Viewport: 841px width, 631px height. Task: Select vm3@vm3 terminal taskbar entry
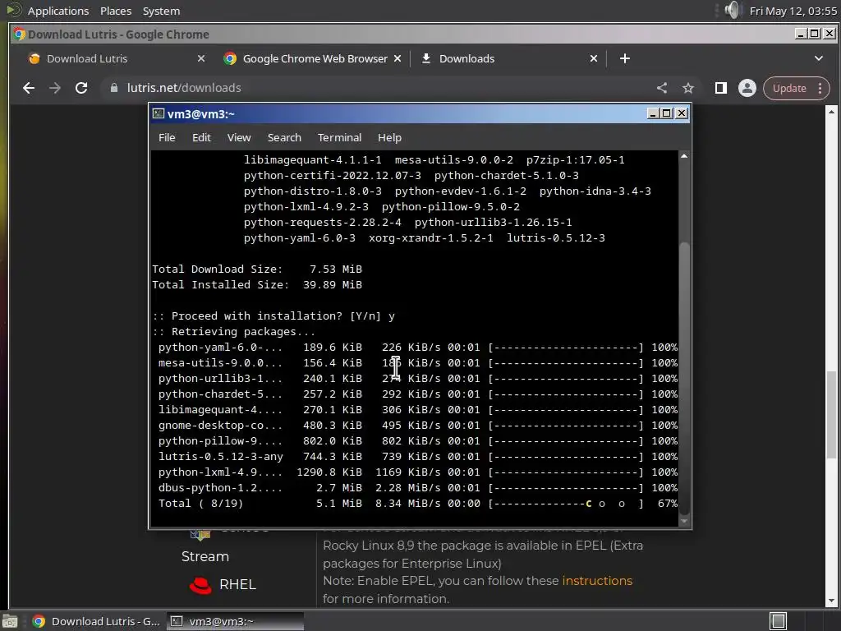(235, 621)
